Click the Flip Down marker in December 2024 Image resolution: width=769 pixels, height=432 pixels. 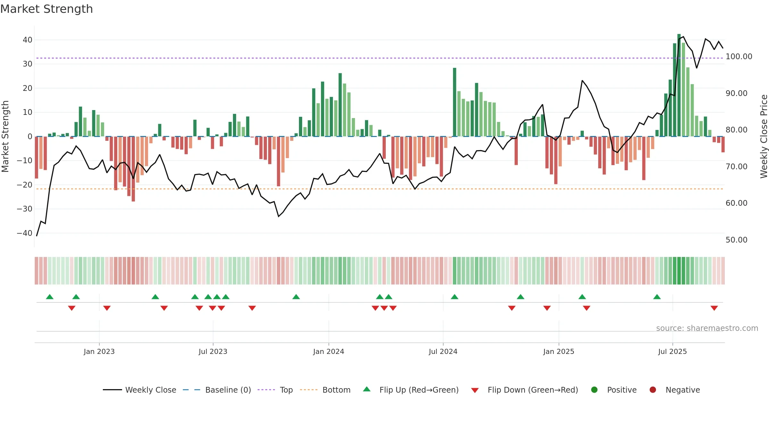547,308
